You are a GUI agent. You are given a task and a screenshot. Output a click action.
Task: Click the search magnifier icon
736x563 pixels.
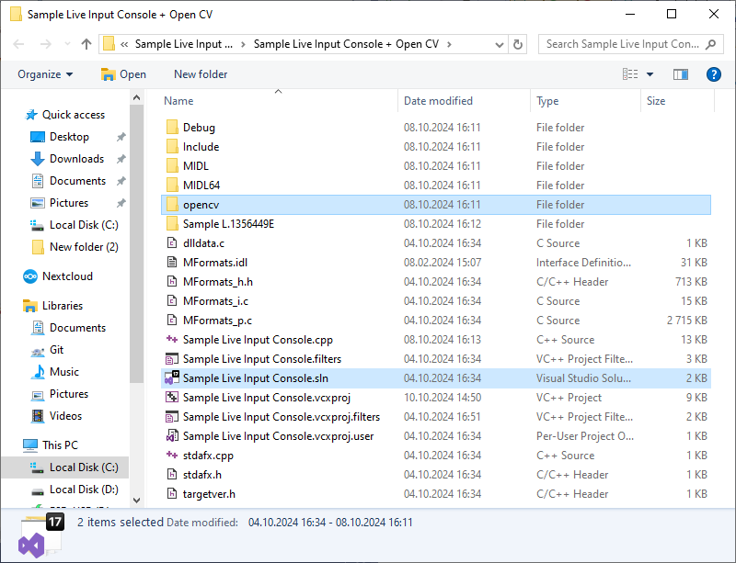[x=710, y=44]
